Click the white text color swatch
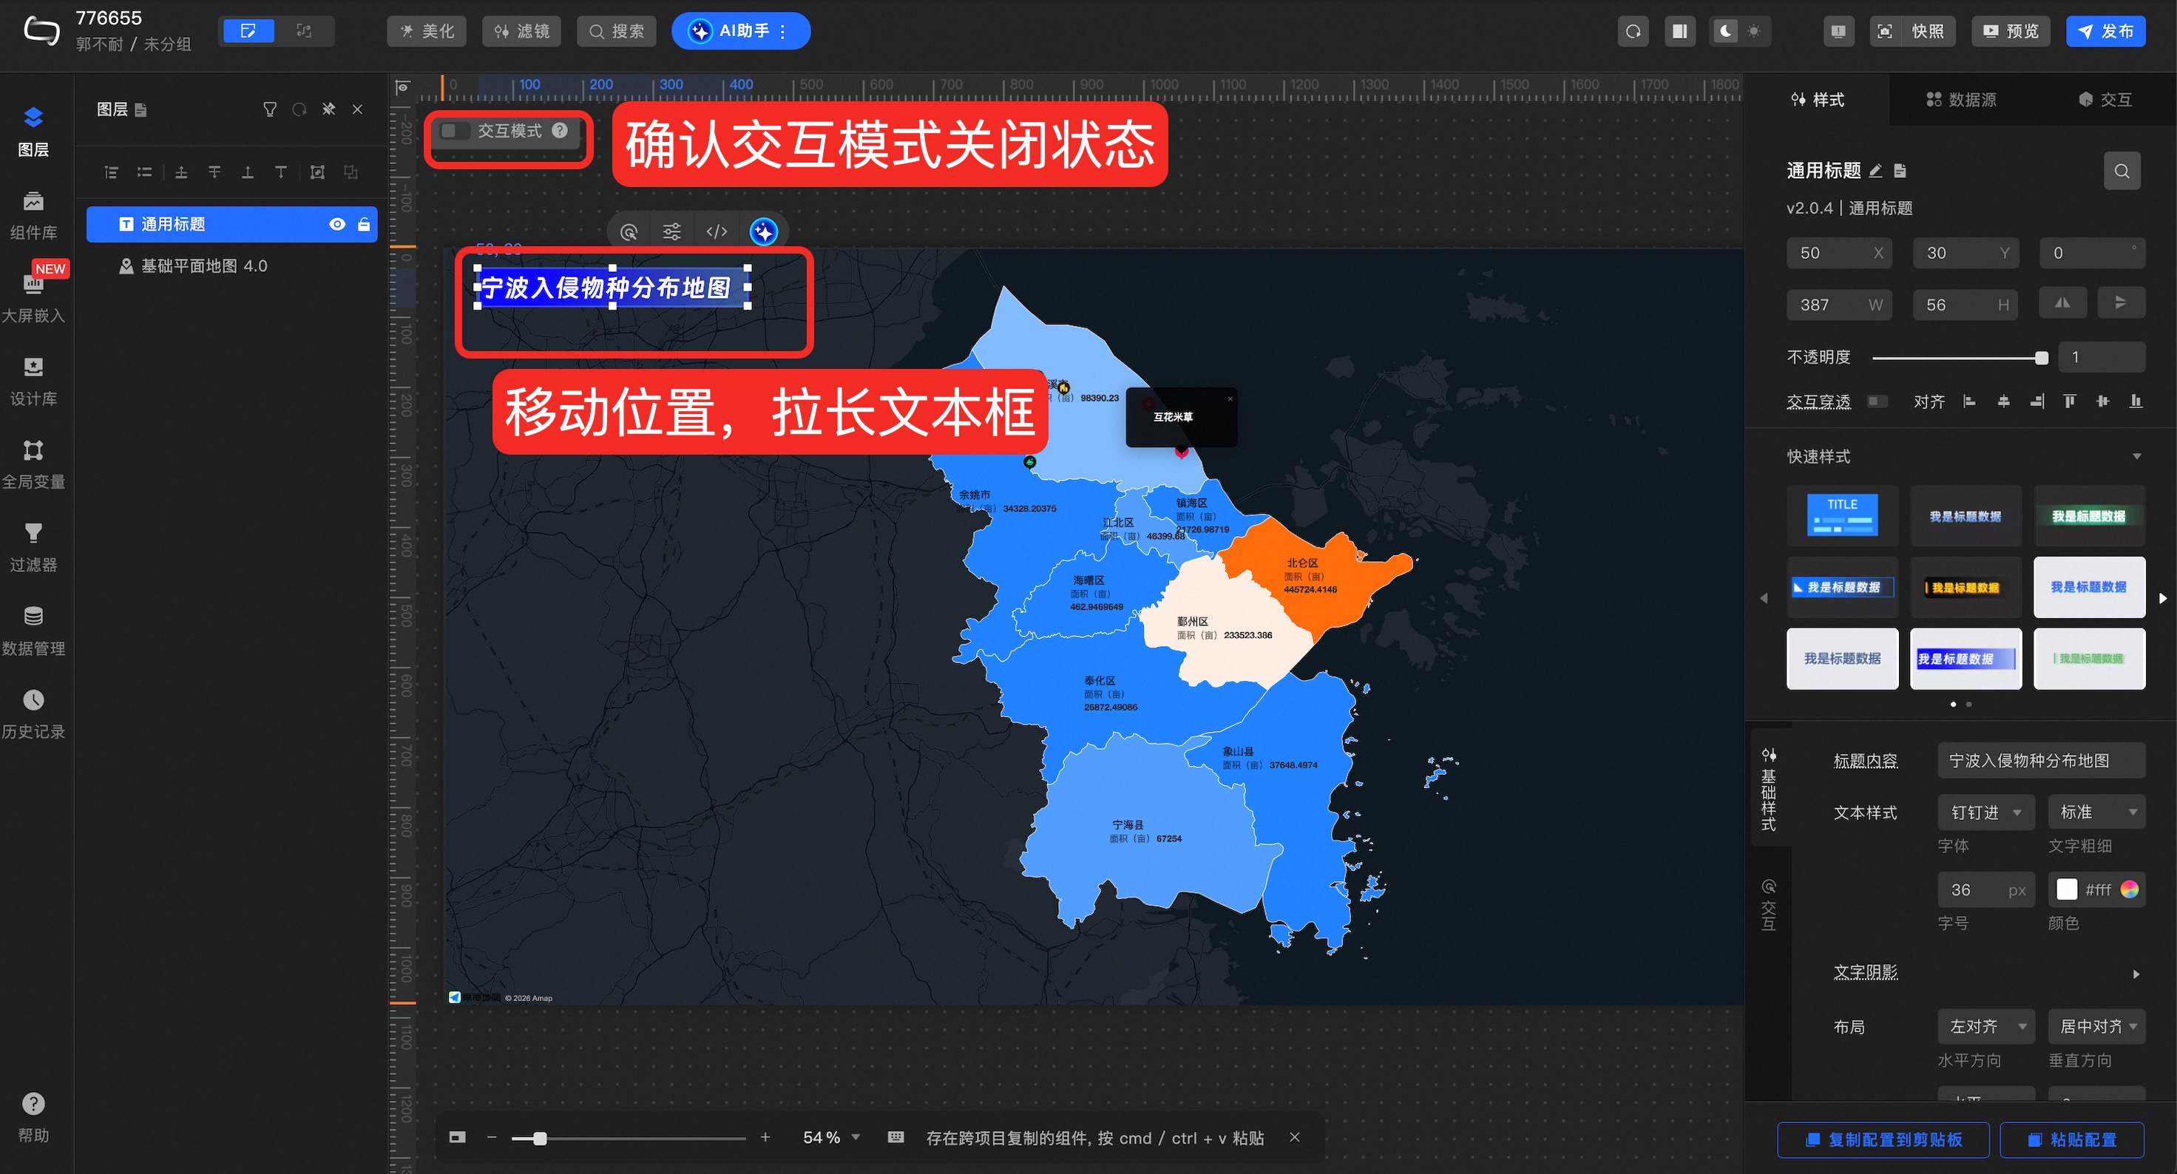 point(2066,889)
